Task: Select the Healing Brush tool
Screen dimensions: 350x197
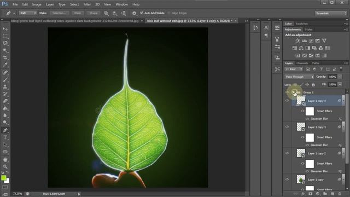Action: coord(5,72)
